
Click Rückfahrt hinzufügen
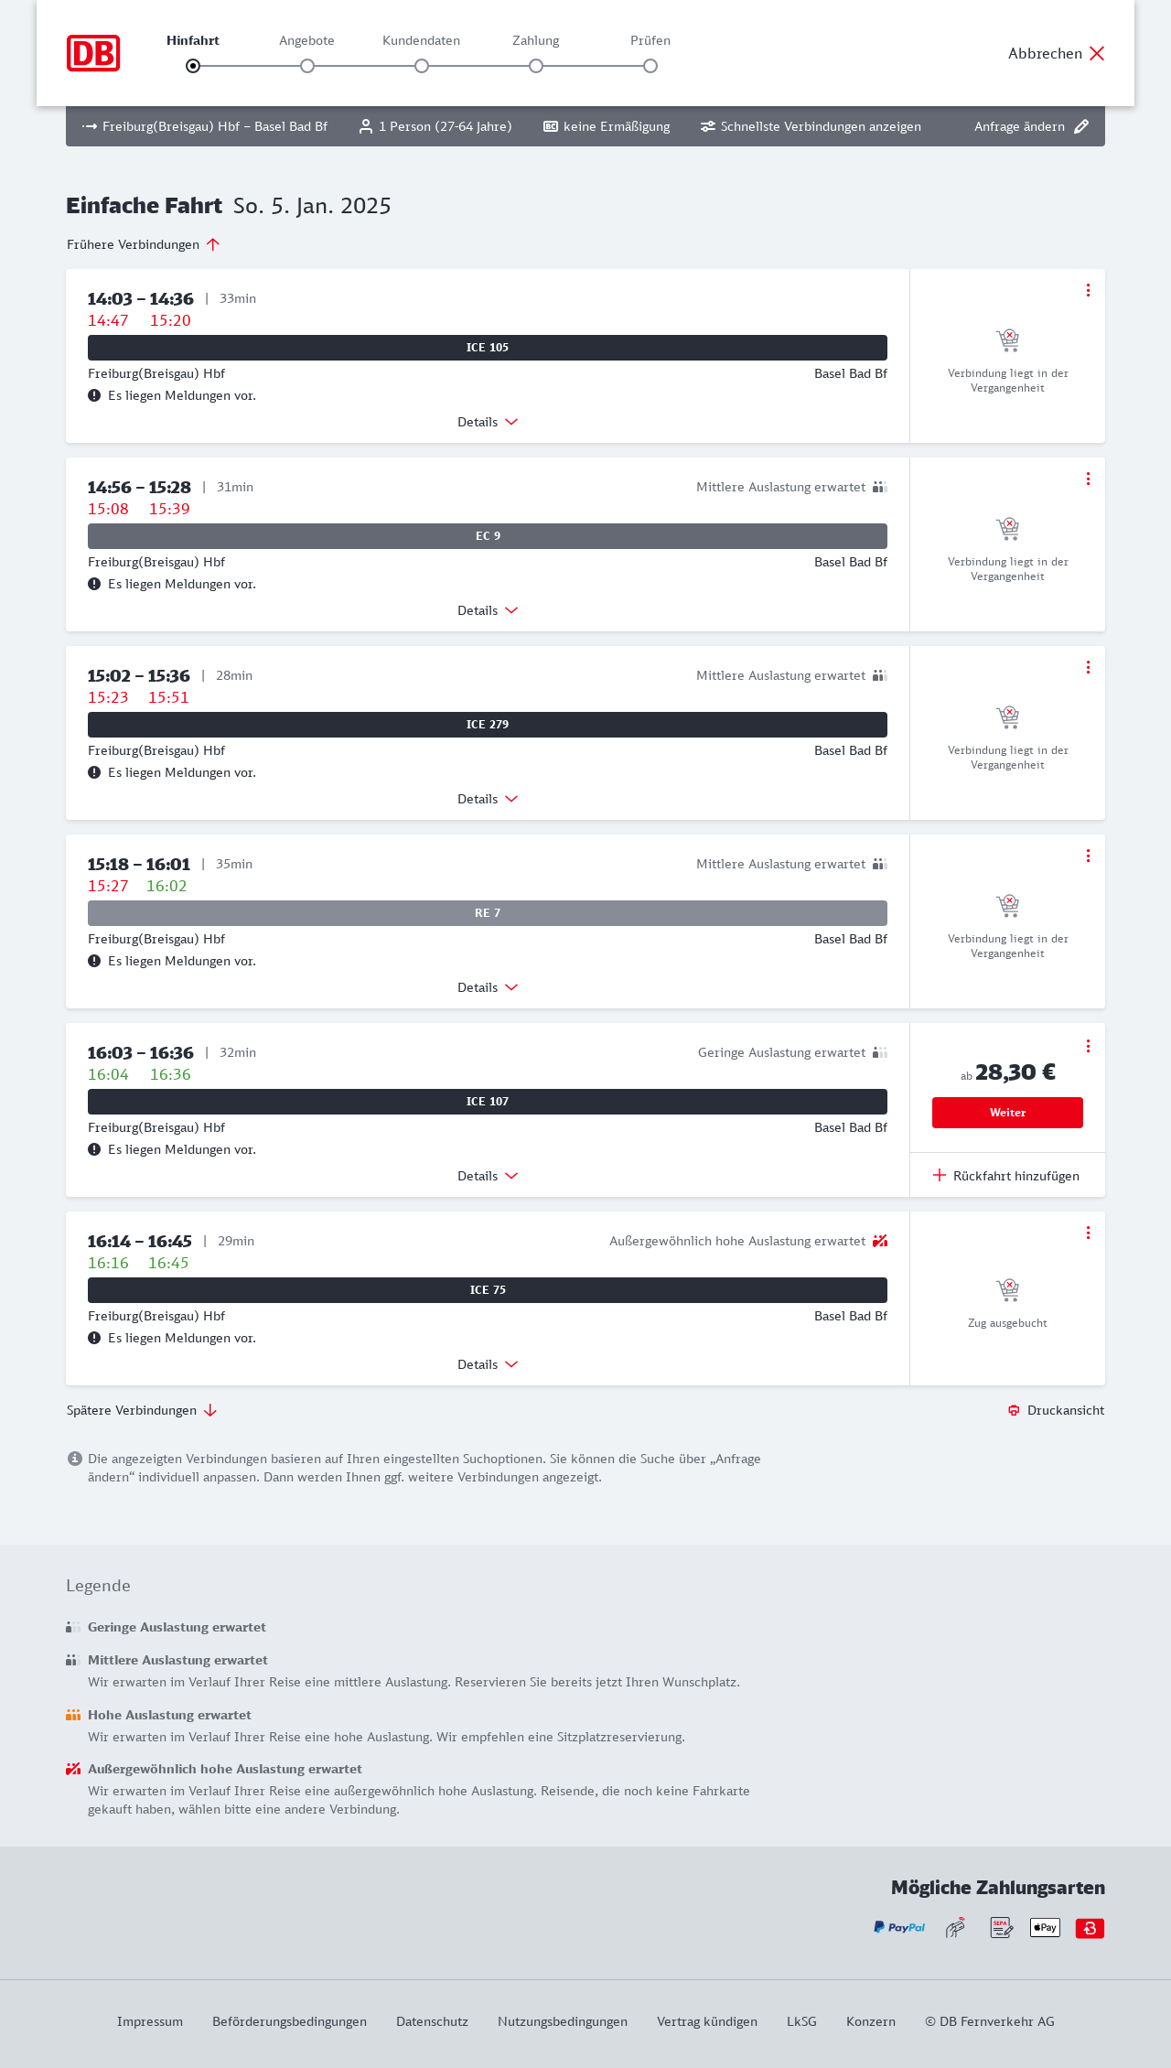click(x=1006, y=1176)
